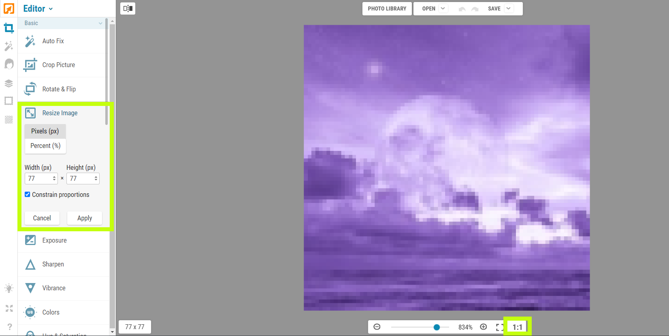Click the lightbulb tips icon

[9, 288]
